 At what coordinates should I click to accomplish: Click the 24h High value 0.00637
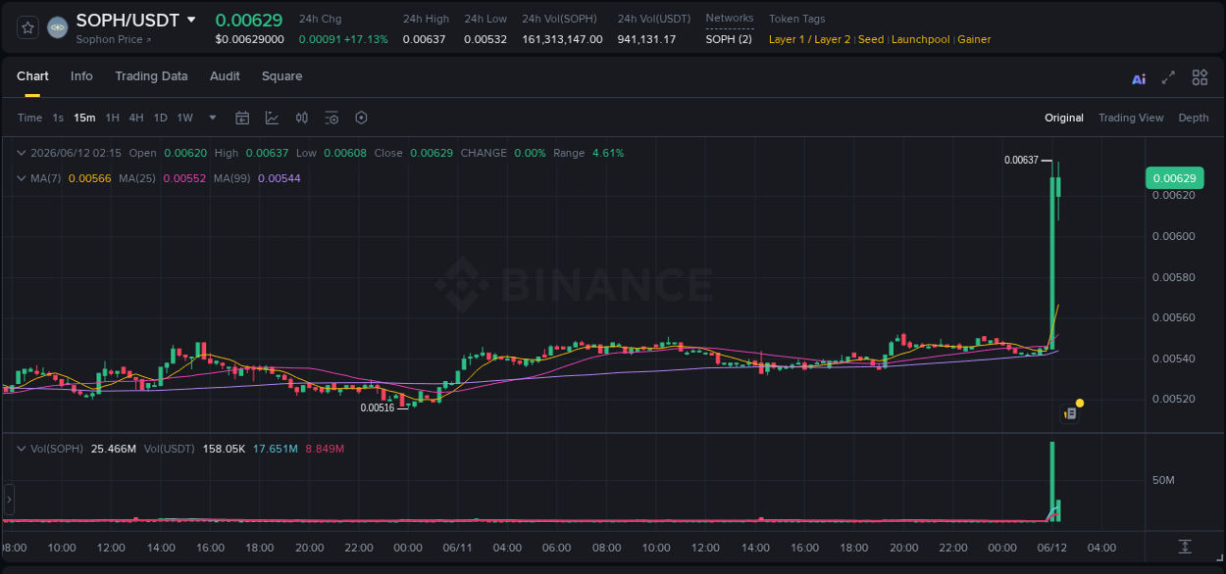click(425, 39)
